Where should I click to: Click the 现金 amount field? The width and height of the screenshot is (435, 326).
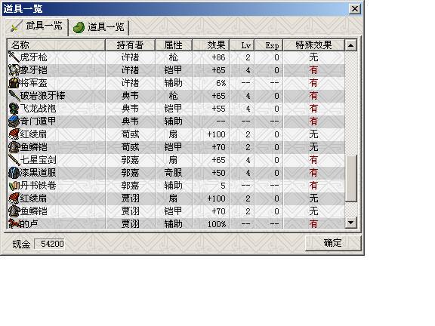tap(49, 244)
